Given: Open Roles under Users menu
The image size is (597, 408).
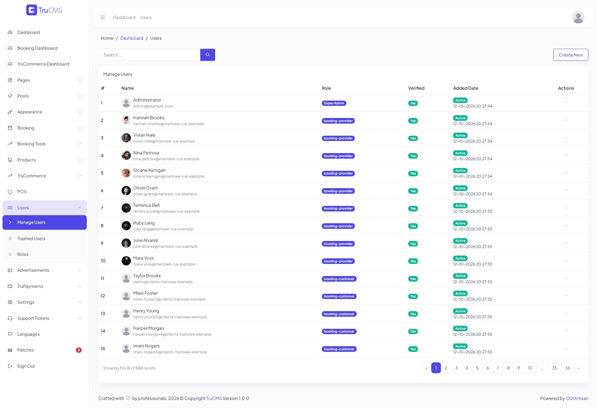Looking at the screenshot, I should (44, 254).
